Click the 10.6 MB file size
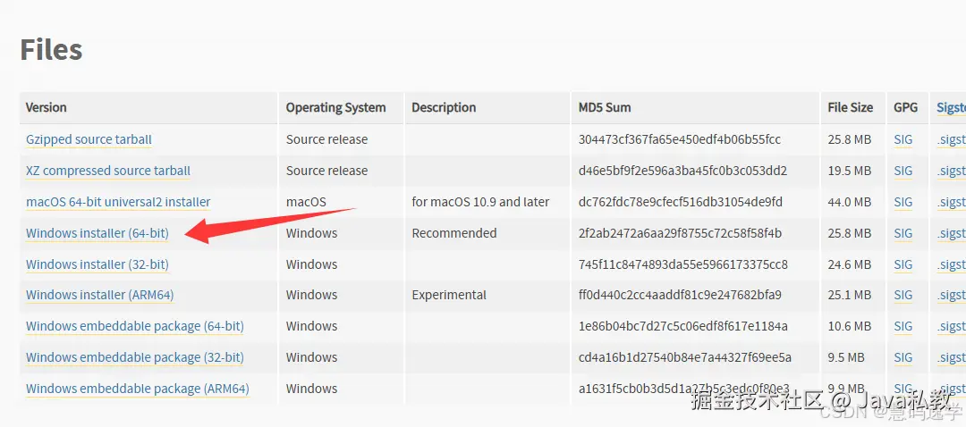The height and width of the screenshot is (427, 966). [850, 326]
